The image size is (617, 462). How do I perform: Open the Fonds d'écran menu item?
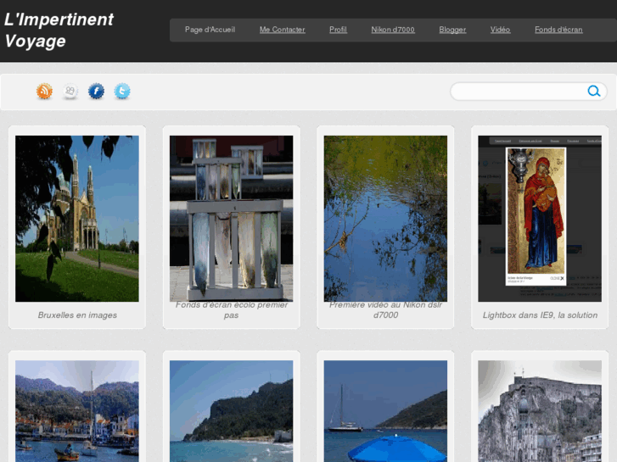pos(558,30)
